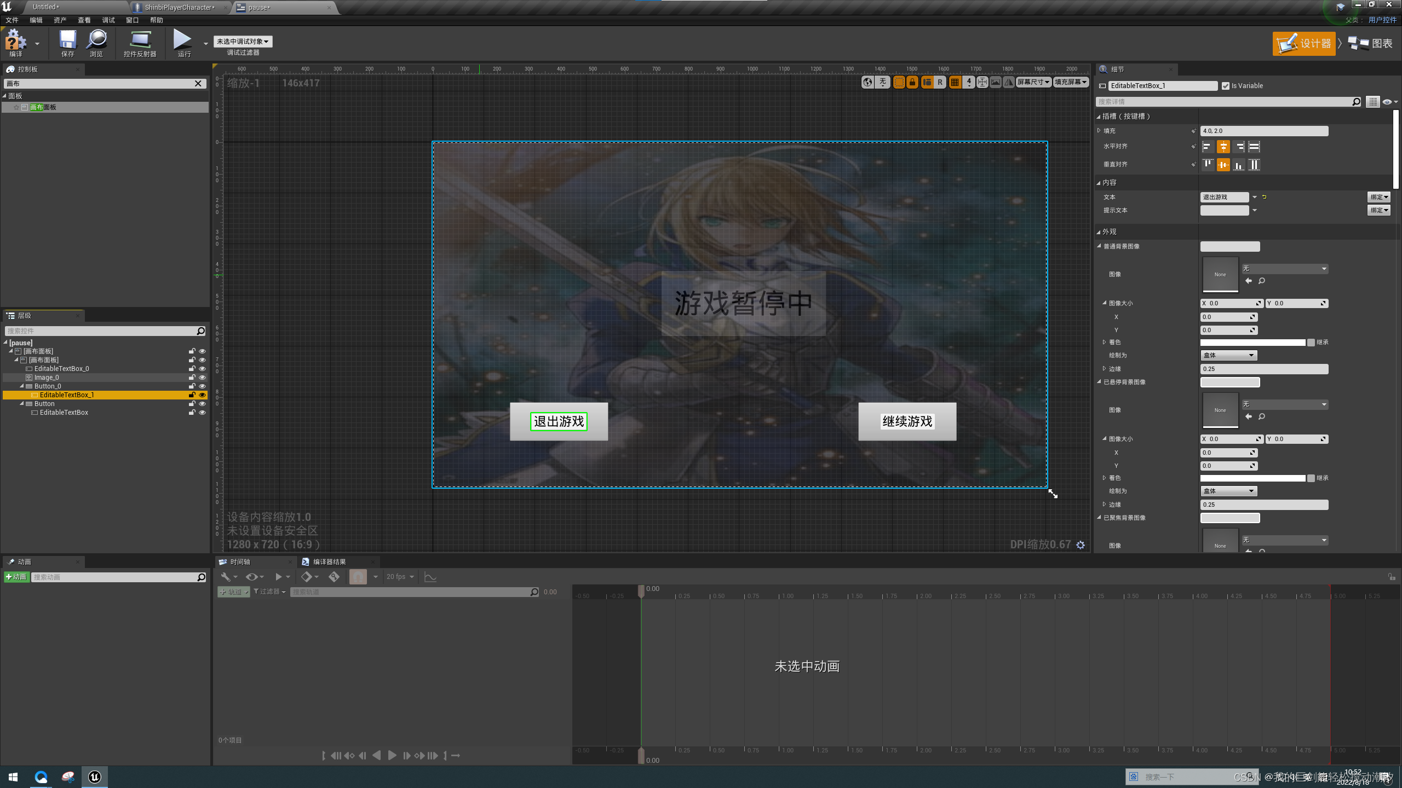Image resolution: width=1402 pixels, height=788 pixels.
Task: Open the 资产 menu
Action: coord(60,20)
